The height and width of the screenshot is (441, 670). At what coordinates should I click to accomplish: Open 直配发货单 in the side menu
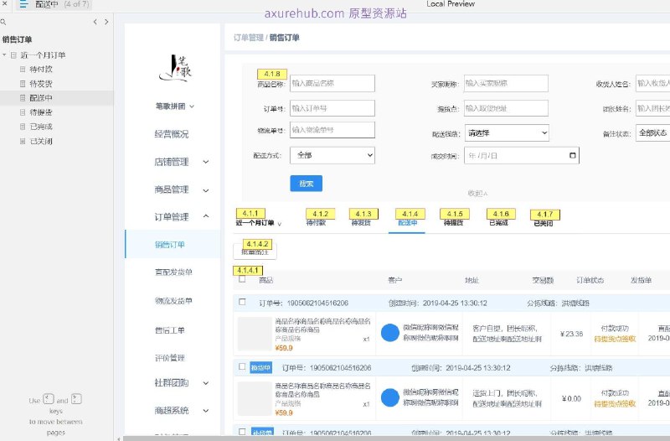tap(173, 272)
